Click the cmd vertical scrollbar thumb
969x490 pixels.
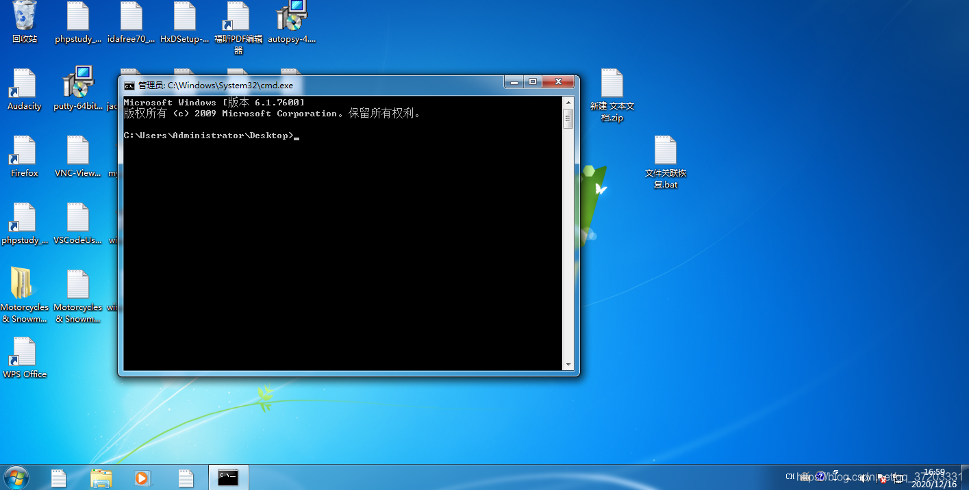568,118
